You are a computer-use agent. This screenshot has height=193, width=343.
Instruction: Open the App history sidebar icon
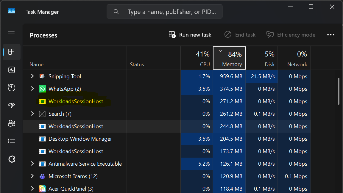(12, 88)
